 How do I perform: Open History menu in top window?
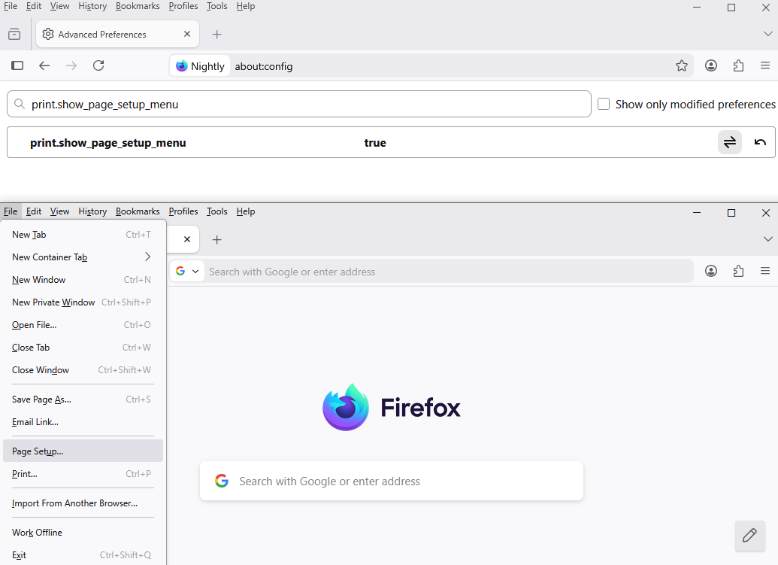(x=92, y=6)
